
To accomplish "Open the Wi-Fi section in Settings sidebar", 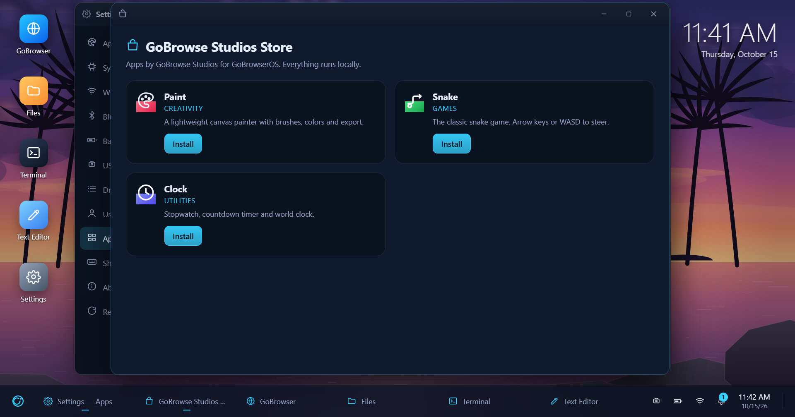I will click(x=96, y=92).
